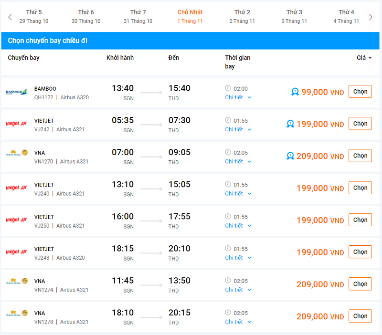The width and height of the screenshot is (382, 335).
Task: Click the clock icon on the Bamboo flight
Action: click(228, 88)
